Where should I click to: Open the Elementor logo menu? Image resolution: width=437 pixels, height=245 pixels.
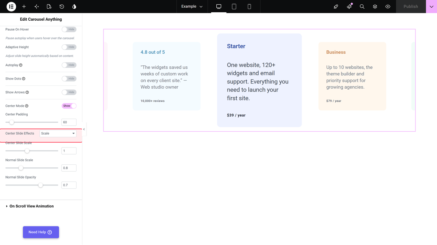pyautogui.click(x=11, y=7)
